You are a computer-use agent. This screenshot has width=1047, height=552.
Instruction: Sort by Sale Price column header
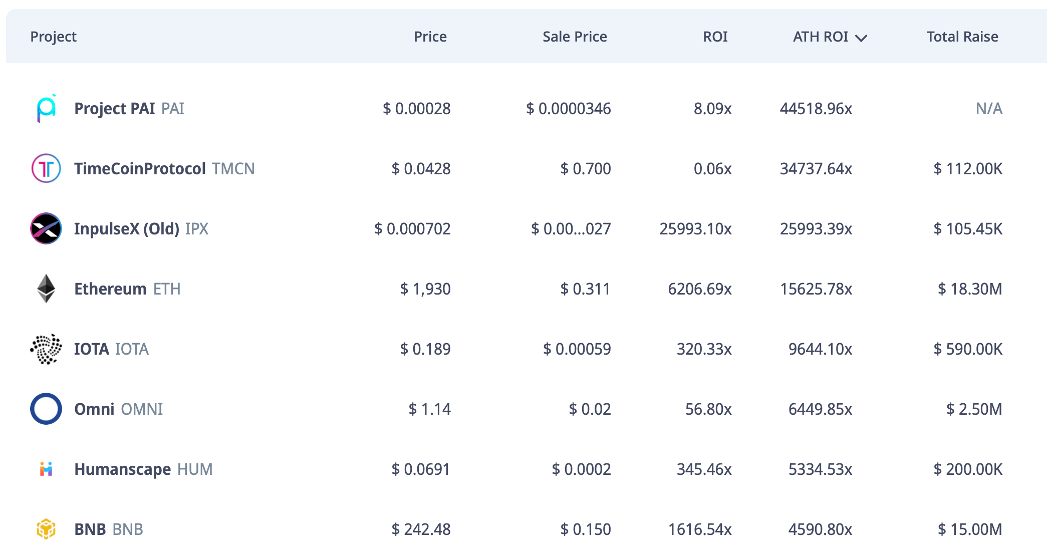tap(575, 37)
